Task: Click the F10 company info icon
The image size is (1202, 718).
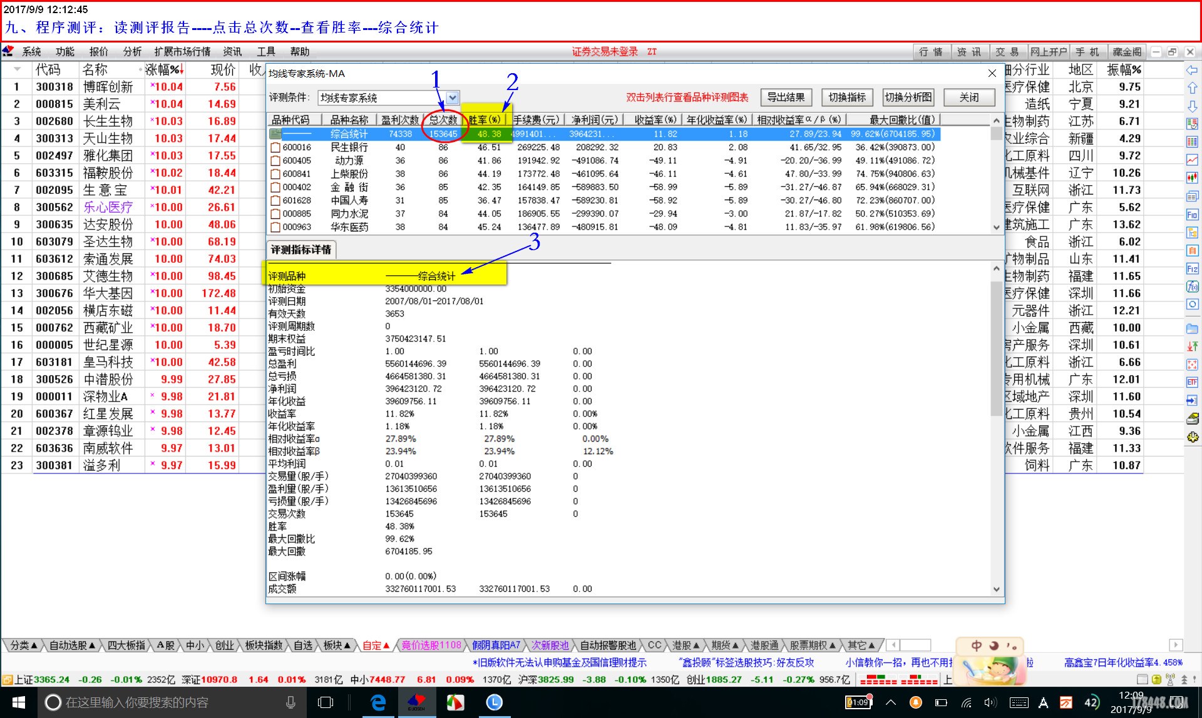Action: tap(1192, 215)
